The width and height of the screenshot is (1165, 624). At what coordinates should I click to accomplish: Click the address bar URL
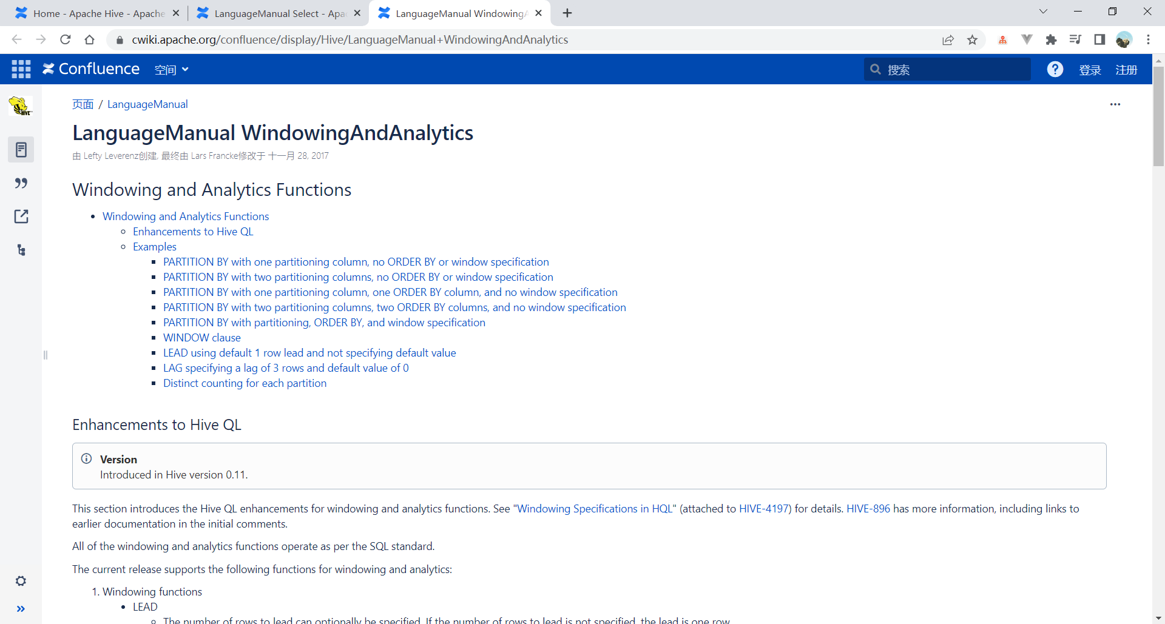coord(350,39)
